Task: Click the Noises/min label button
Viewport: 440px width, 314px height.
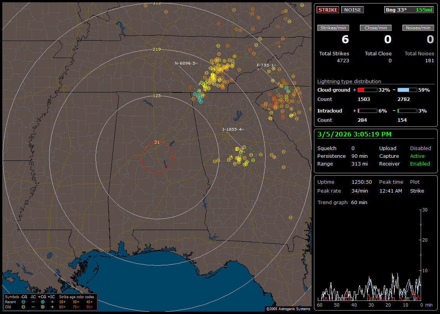Action: (x=418, y=28)
